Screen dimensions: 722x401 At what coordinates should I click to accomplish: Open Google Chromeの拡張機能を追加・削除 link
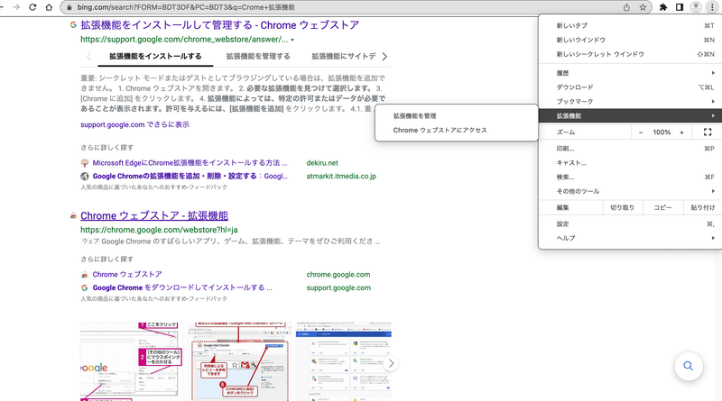tap(190, 176)
